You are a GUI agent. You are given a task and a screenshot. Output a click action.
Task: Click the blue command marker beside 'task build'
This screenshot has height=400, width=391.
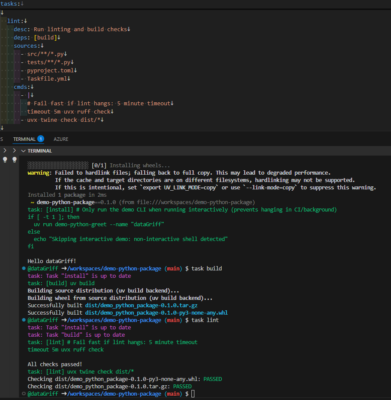24,268
